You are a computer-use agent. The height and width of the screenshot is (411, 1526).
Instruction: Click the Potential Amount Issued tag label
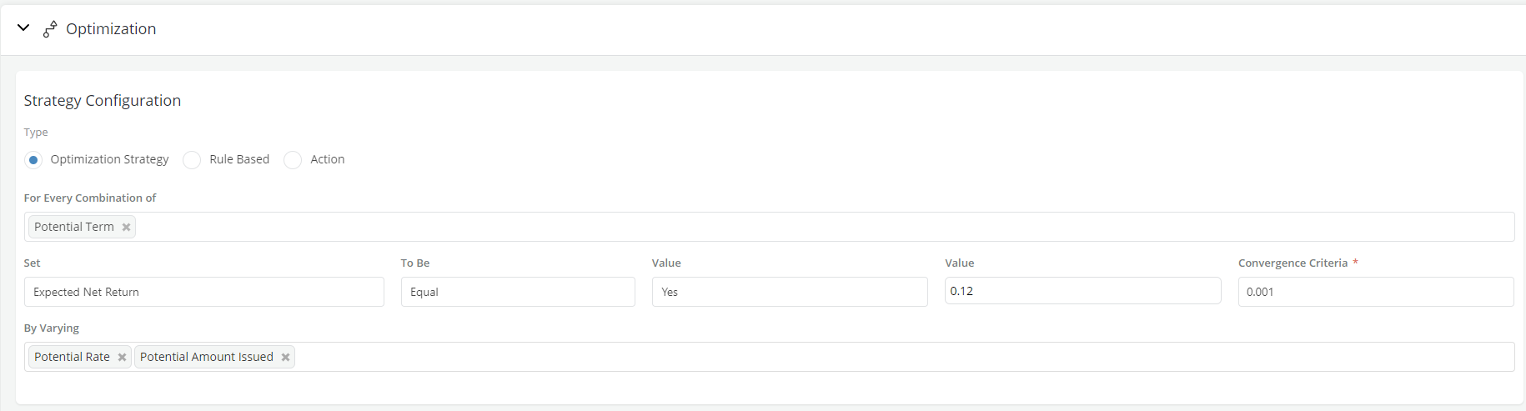206,357
